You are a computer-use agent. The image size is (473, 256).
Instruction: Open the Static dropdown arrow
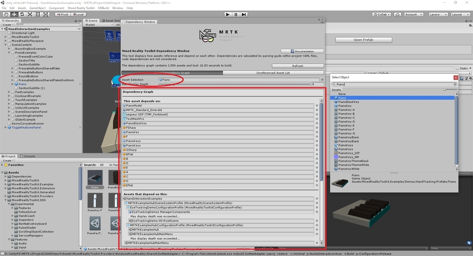[x=470, y=68]
